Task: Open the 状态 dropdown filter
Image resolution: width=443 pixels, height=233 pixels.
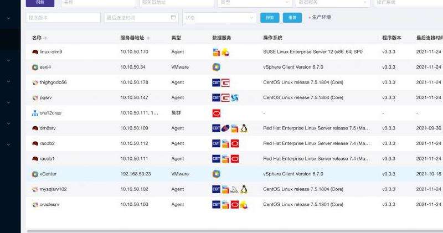Action: tap(219, 18)
